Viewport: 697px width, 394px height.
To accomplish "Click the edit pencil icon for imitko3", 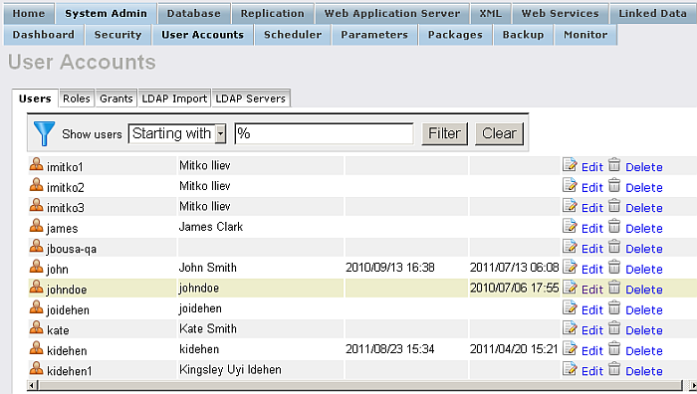I will [570, 205].
